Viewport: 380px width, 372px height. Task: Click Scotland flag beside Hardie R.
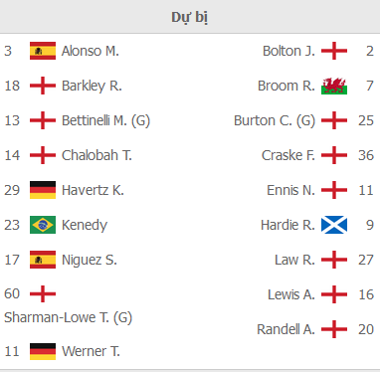point(334,225)
